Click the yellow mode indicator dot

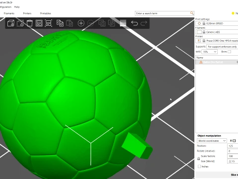233,13
